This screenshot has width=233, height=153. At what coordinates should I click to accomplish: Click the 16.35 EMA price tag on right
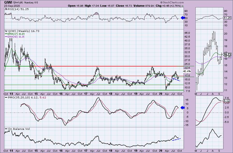[x=227, y=57]
